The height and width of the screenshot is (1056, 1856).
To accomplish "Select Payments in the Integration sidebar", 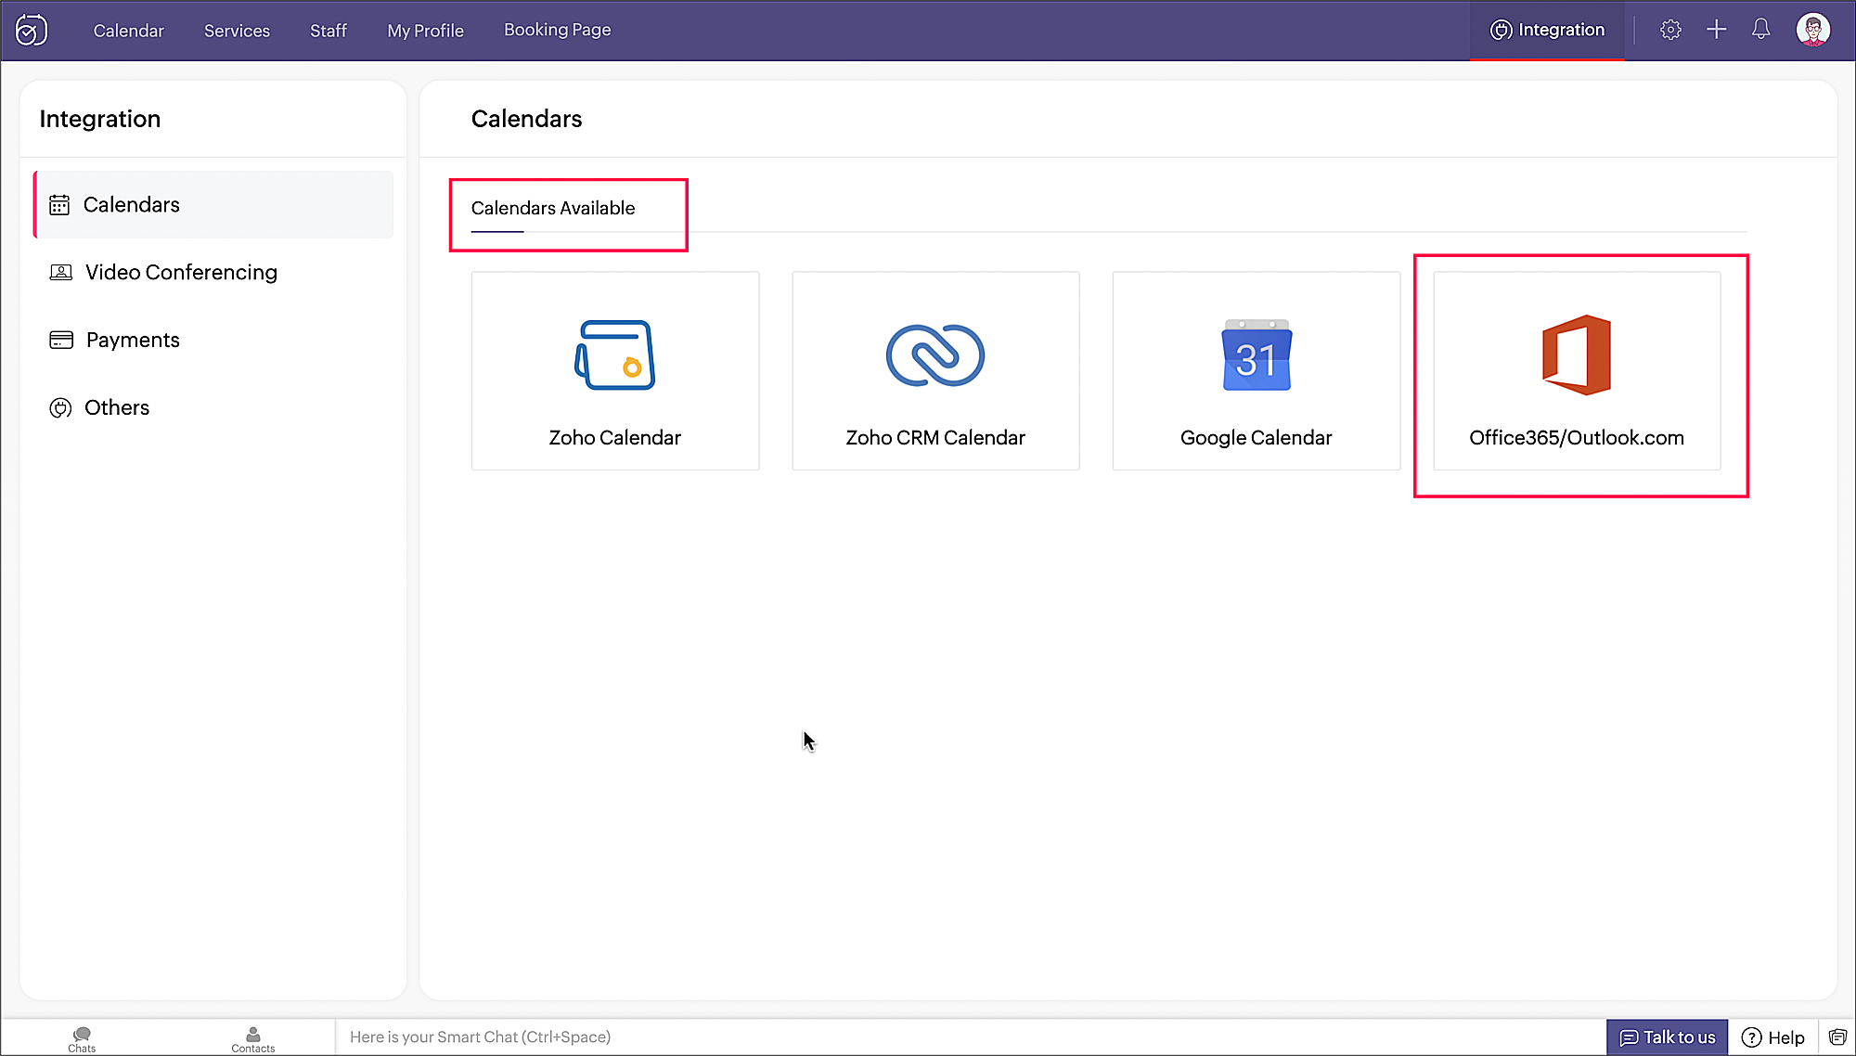I will click(133, 340).
